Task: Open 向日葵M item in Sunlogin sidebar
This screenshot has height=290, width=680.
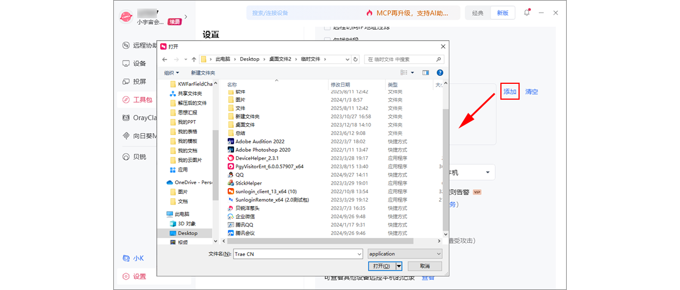Action: (139, 136)
